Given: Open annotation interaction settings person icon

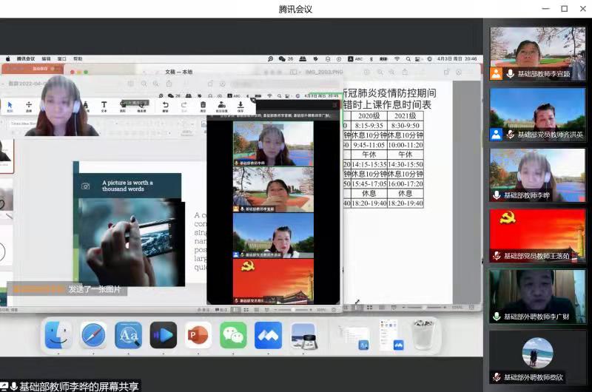Looking at the screenshot, I should click(x=221, y=106).
